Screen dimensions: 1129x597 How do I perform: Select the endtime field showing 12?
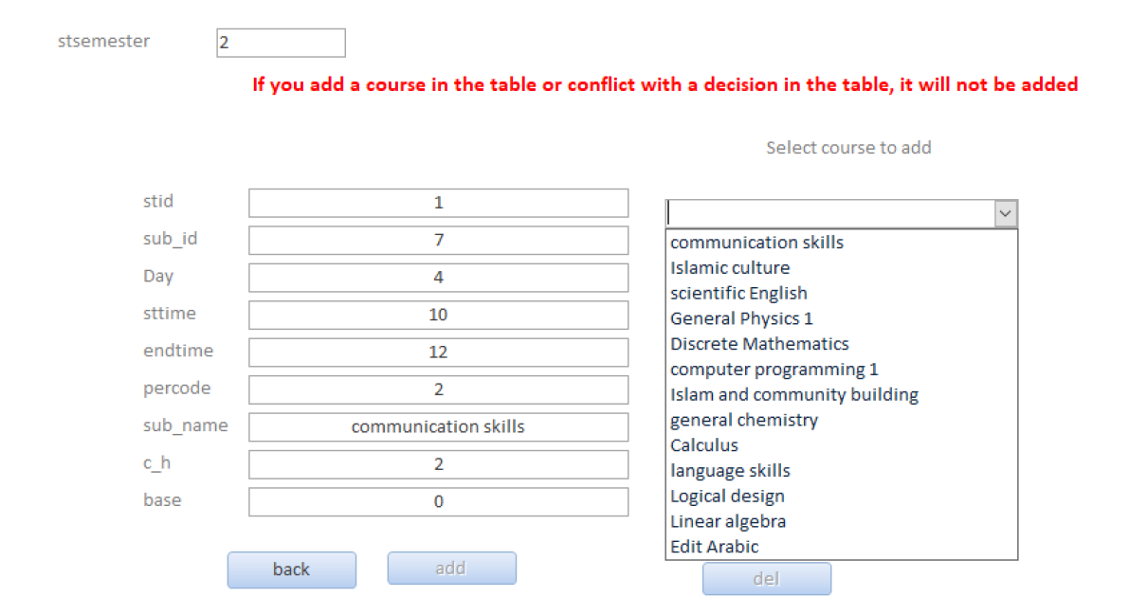(x=439, y=353)
